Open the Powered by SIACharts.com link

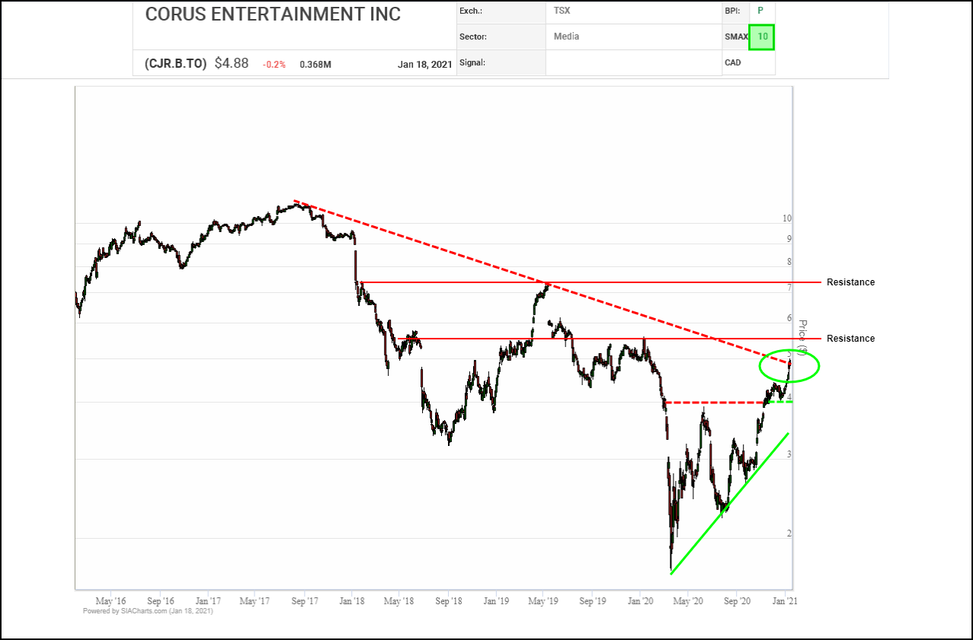tap(148, 611)
